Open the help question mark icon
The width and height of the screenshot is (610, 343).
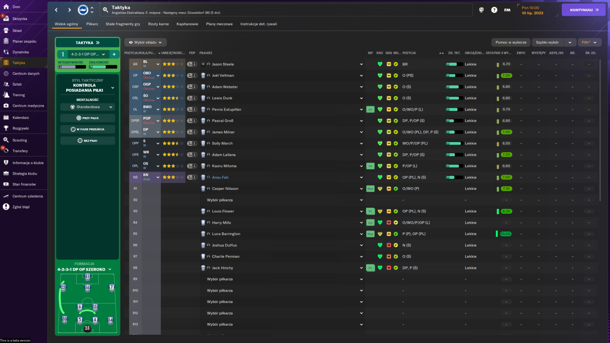[494, 10]
